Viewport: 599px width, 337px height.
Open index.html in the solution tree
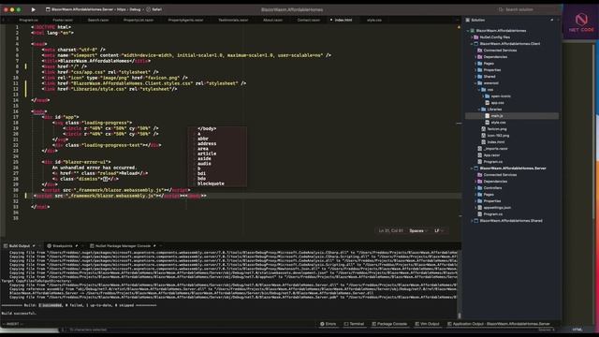click(495, 142)
